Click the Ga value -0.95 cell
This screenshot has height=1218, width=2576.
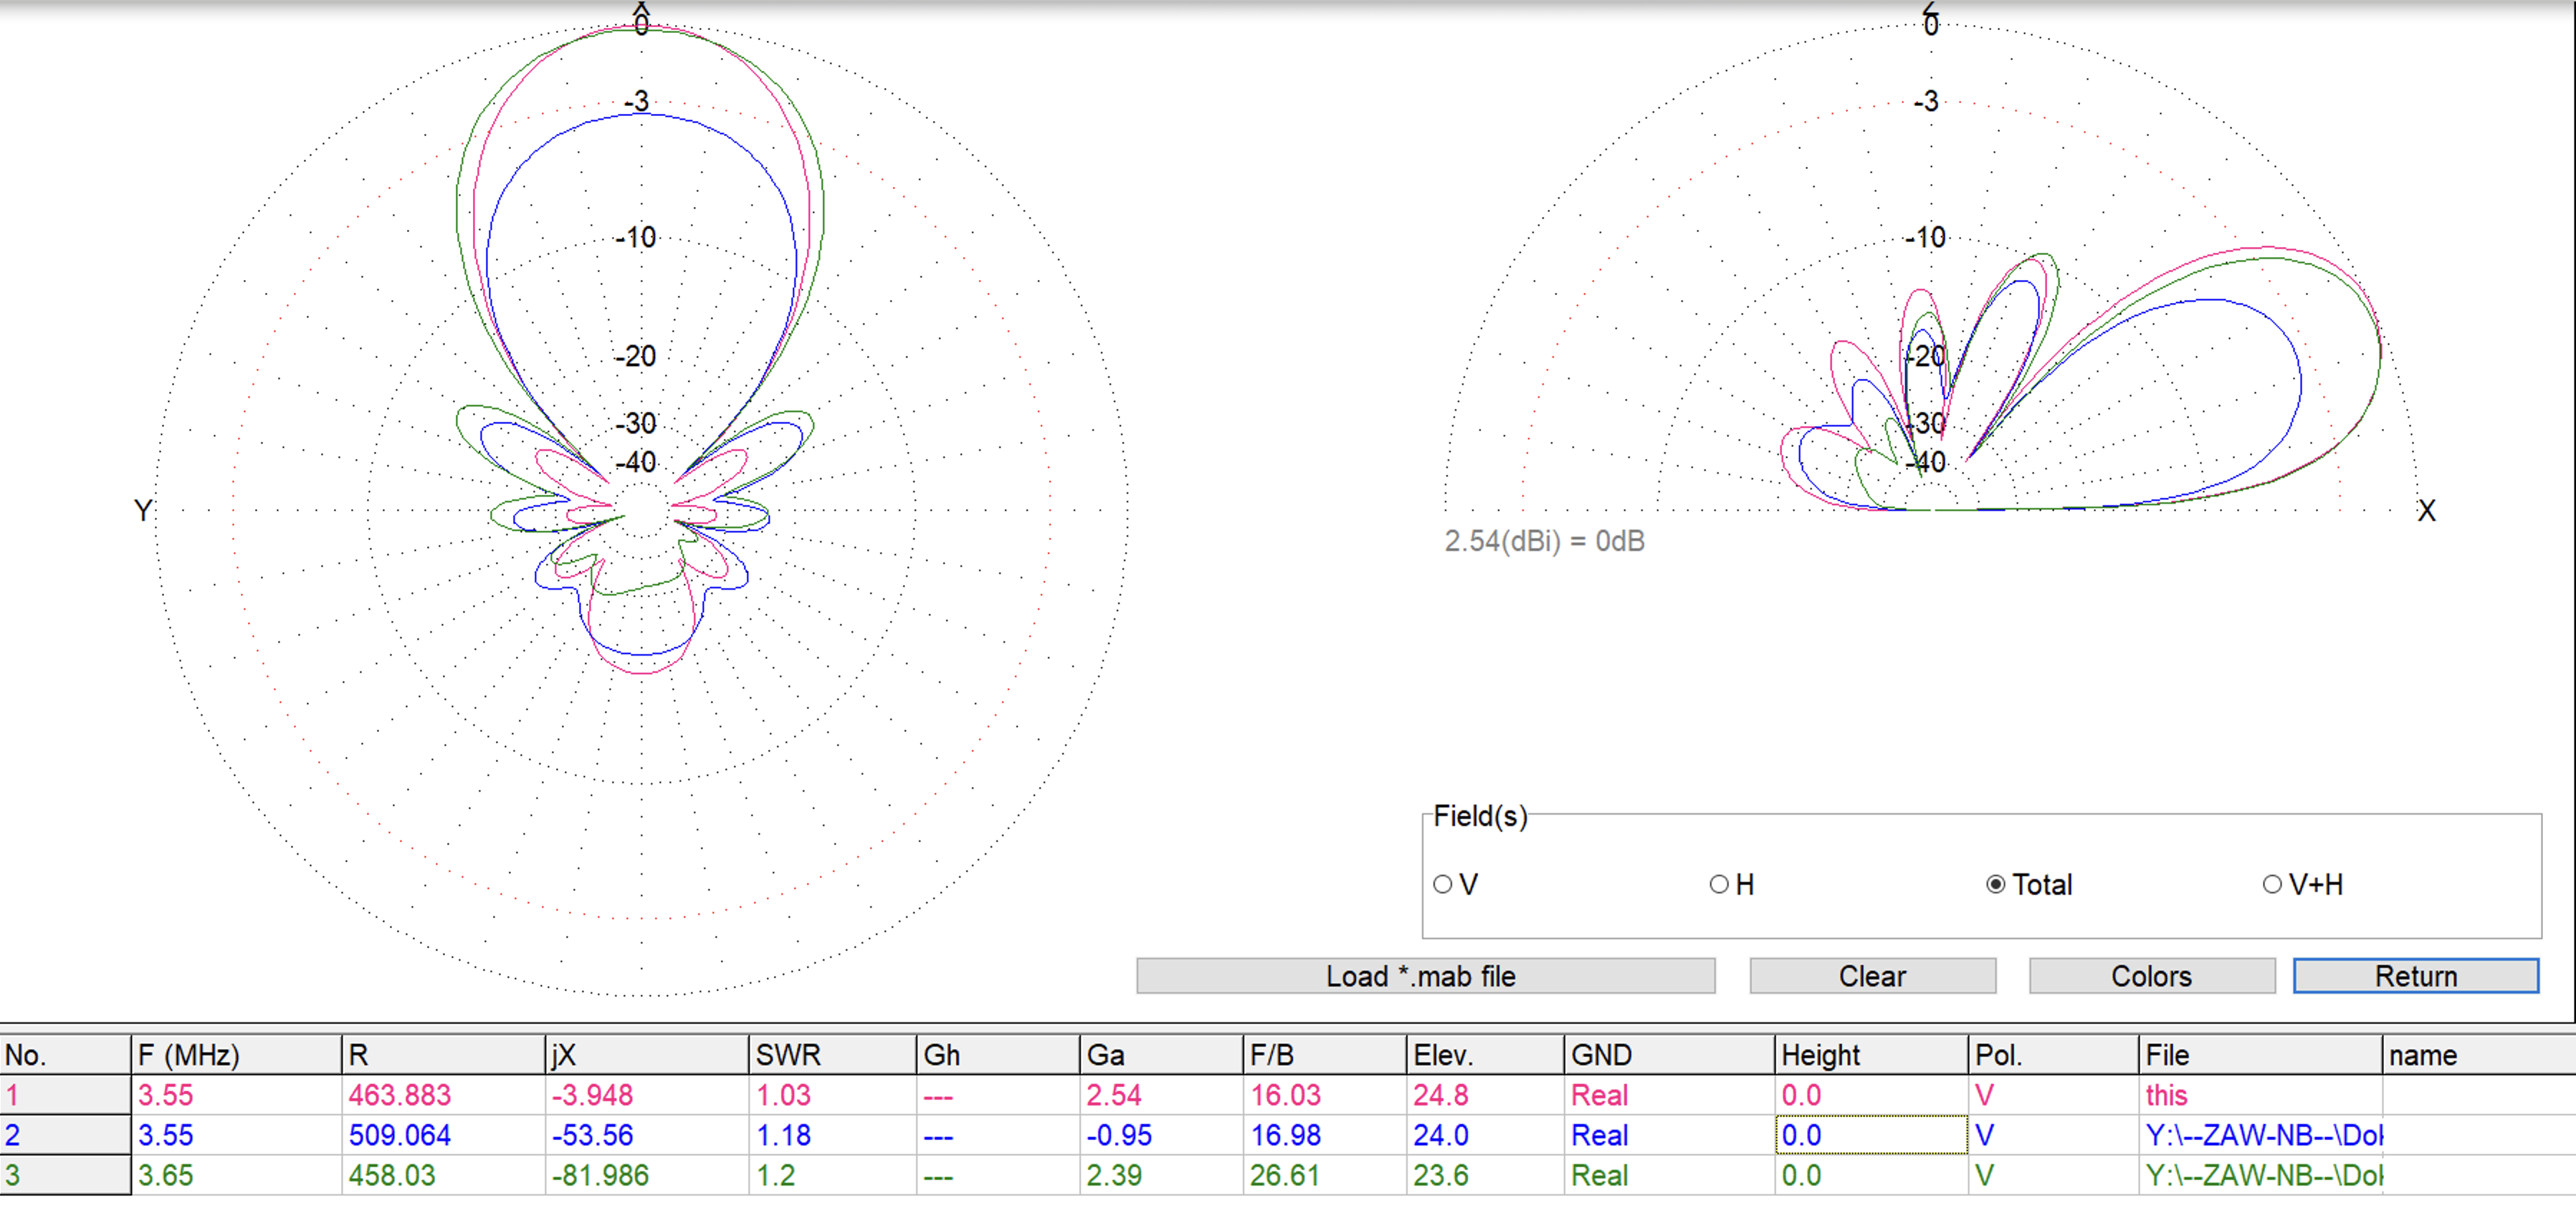point(1160,1135)
